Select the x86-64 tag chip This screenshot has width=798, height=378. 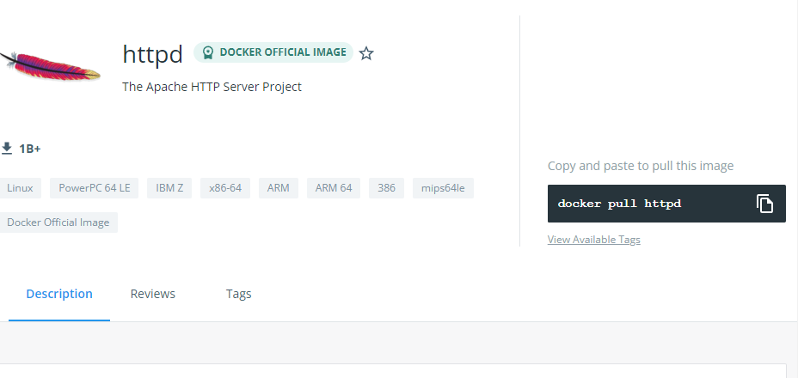click(225, 188)
